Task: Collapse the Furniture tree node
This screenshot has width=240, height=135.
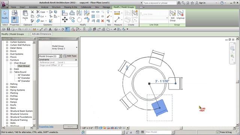Action: point(7,60)
